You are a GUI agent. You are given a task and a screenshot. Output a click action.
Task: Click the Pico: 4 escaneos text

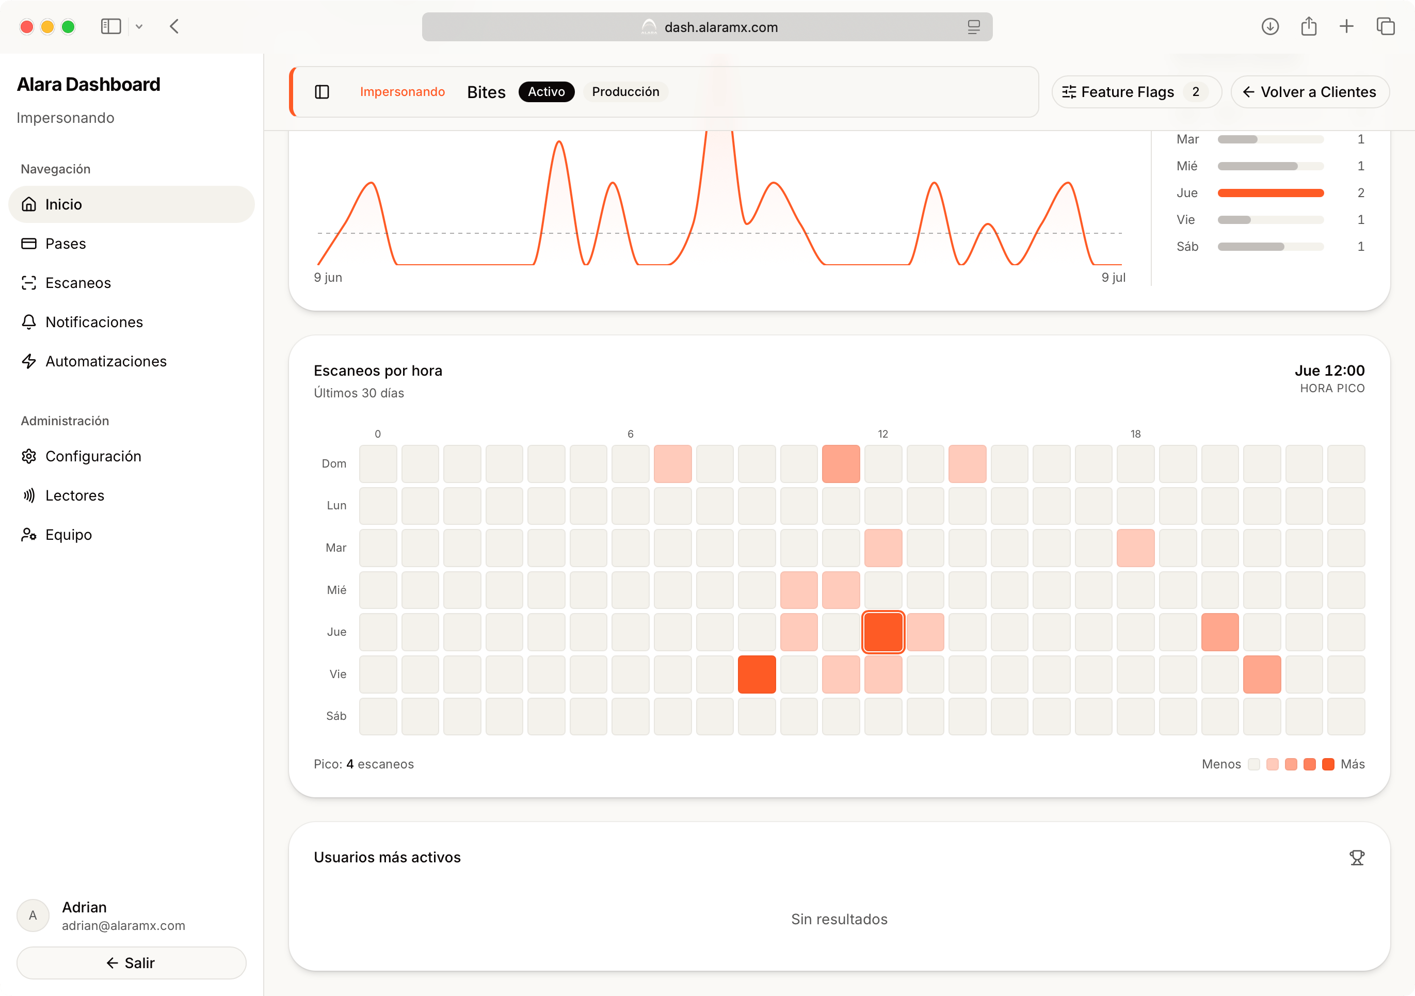click(x=364, y=764)
